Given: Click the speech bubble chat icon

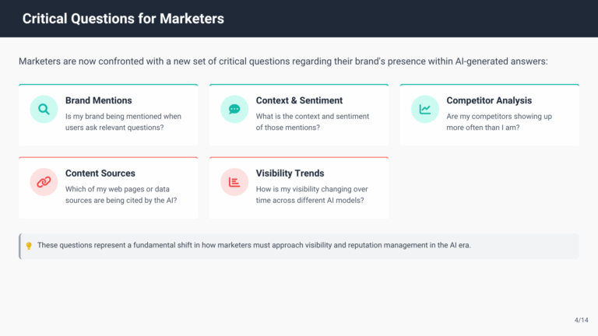Looking at the screenshot, I should pos(234,110).
